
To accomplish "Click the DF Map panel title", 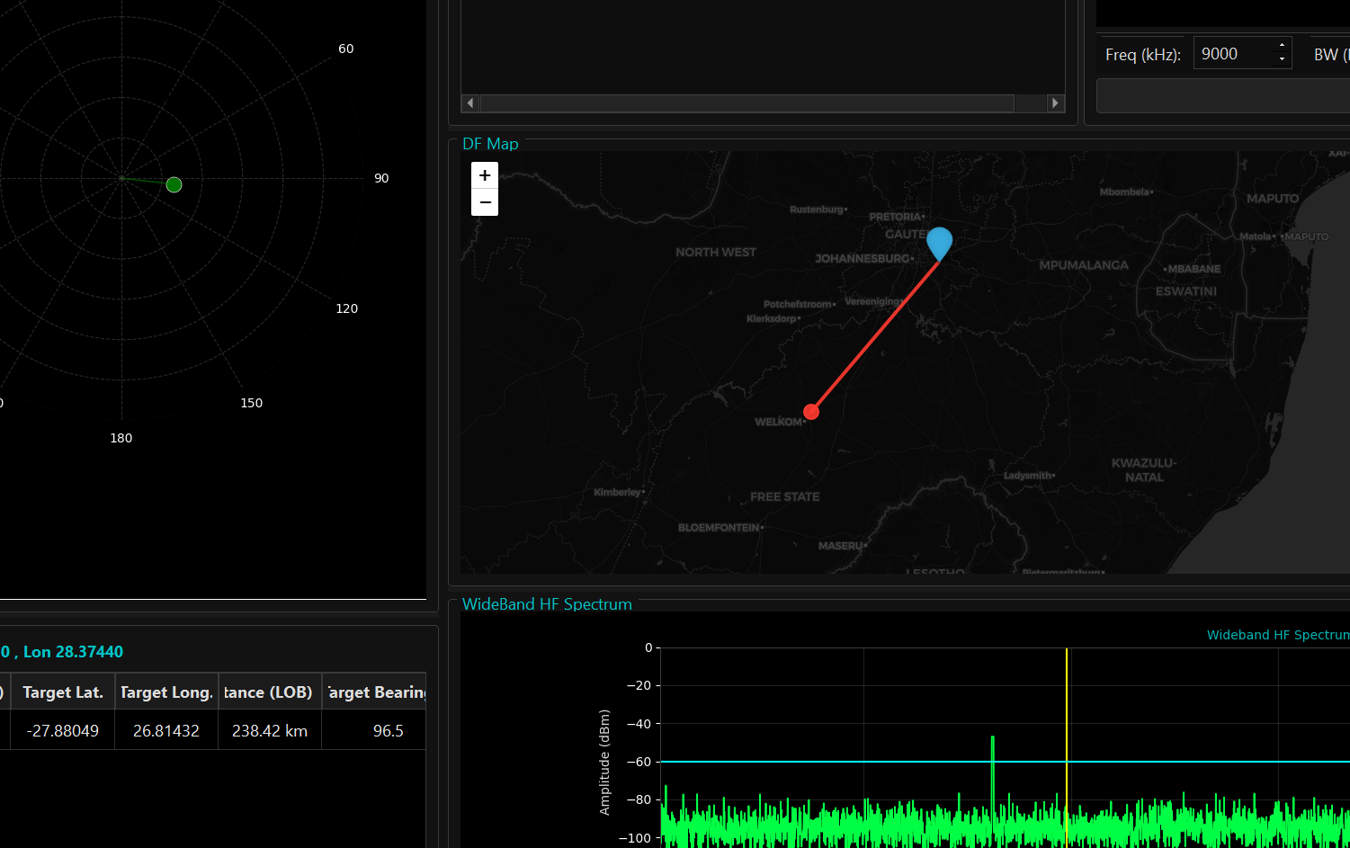I will tap(490, 143).
